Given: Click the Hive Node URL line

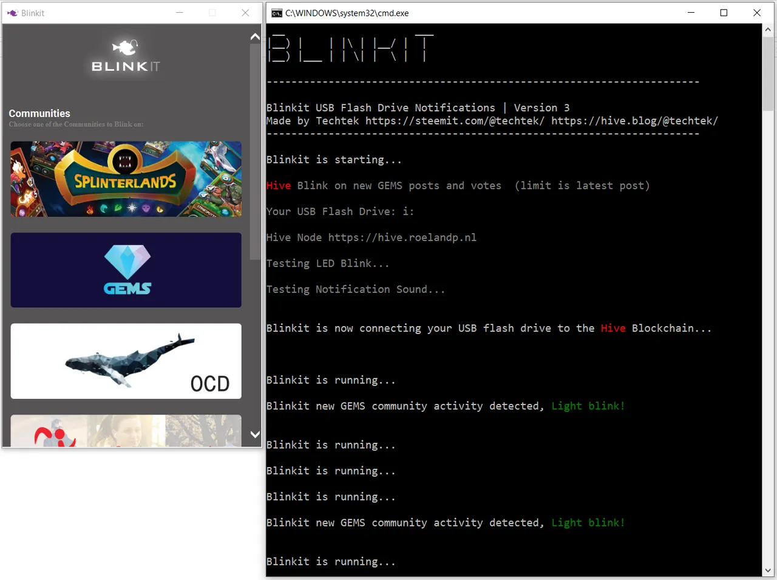Looking at the screenshot, I should (372, 237).
